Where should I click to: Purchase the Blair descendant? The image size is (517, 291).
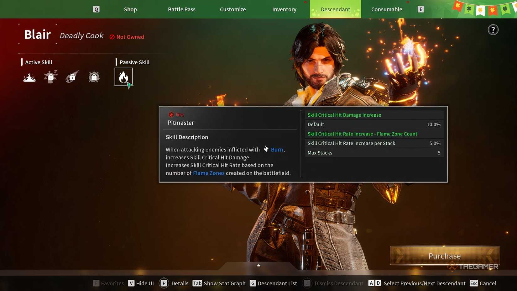pos(444,256)
